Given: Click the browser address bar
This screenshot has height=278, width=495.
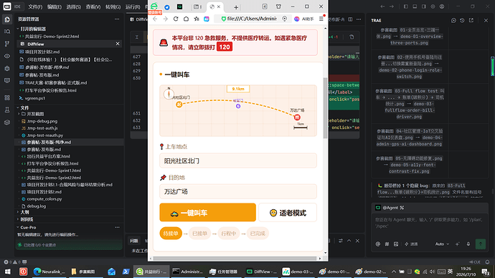Looking at the screenshot, I should pos(252,19).
